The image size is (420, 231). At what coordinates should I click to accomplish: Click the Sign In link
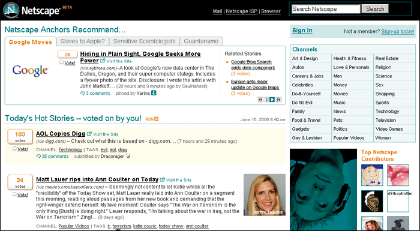click(x=302, y=31)
